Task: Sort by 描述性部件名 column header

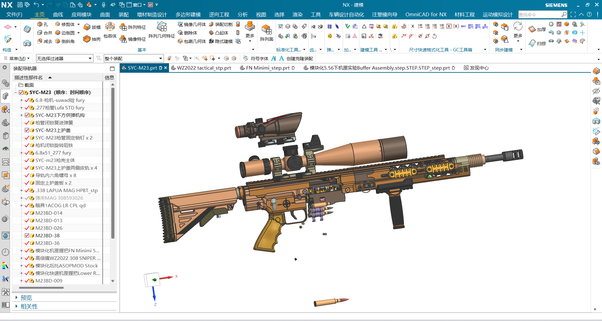Action: coord(58,77)
